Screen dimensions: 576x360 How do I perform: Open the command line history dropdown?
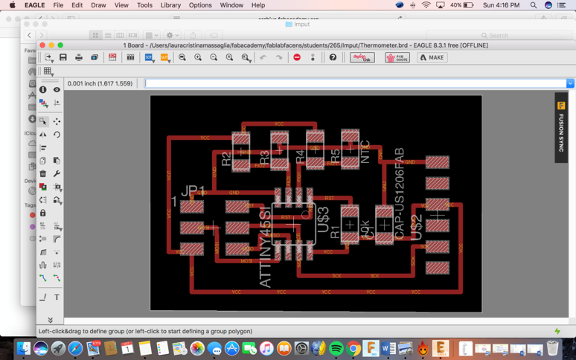570,83
